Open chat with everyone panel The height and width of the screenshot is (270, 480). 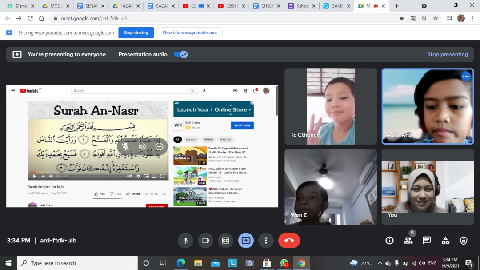pyautogui.click(x=427, y=241)
